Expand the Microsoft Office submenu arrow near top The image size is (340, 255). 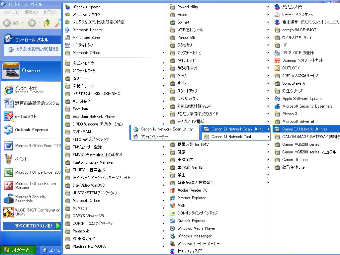coord(163,53)
